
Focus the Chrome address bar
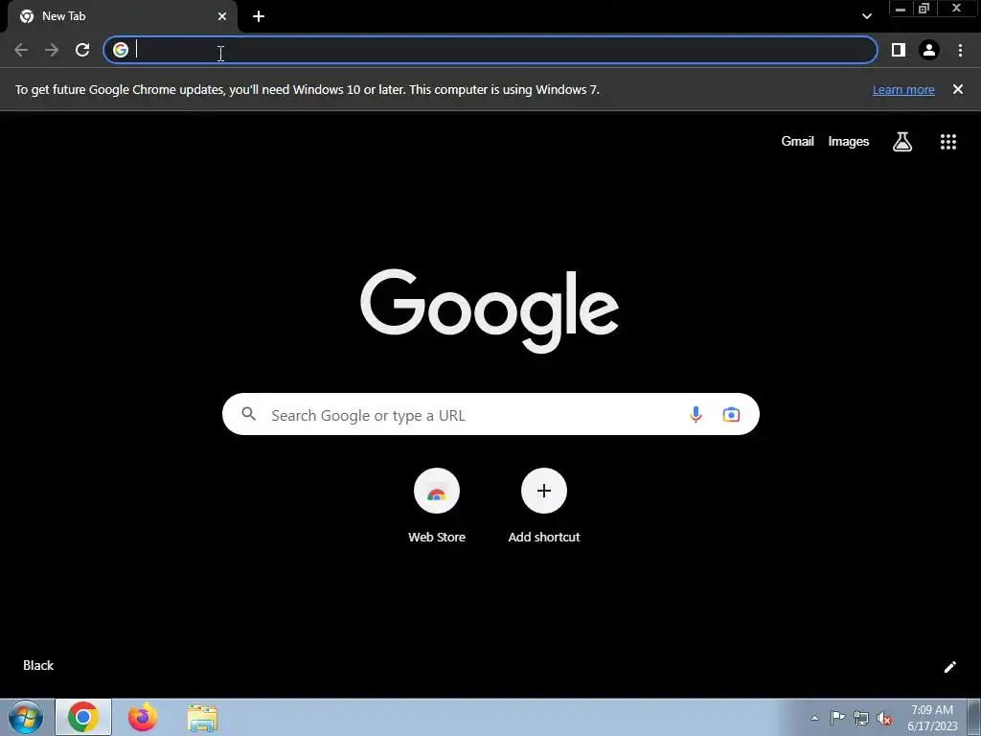[490, 50]
